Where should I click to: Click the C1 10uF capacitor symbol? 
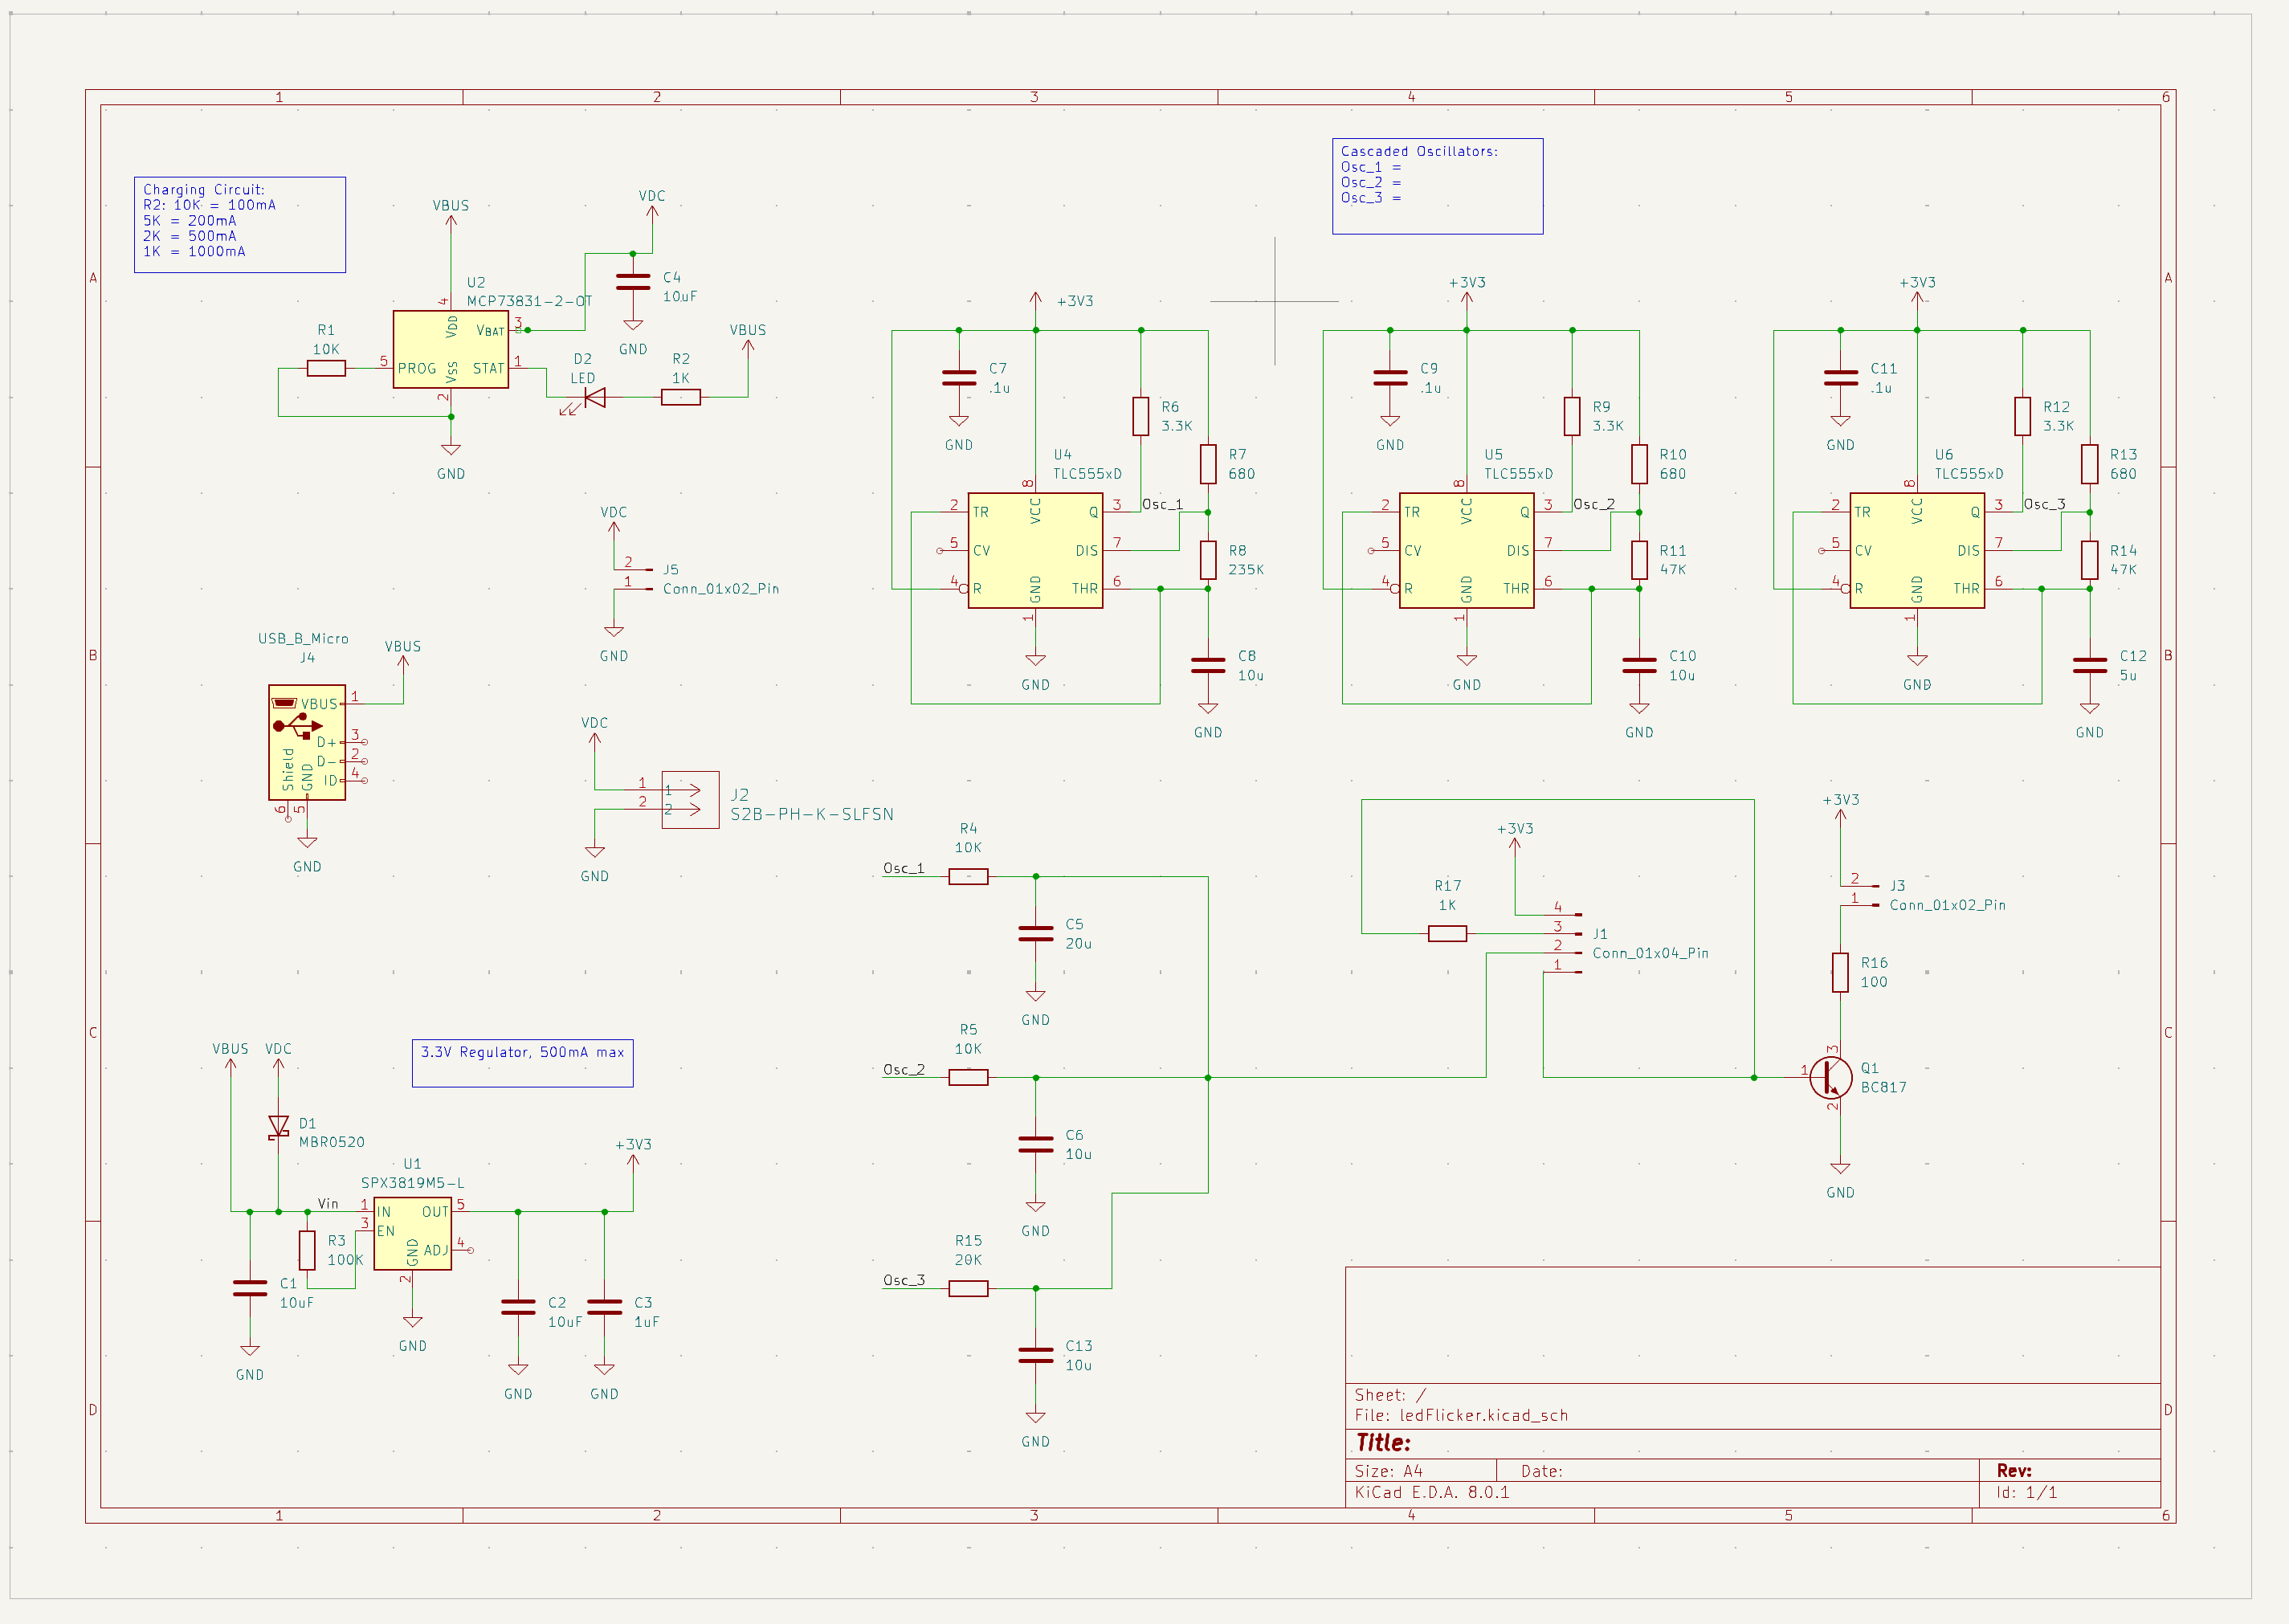pyautogui.click(x=250, y=1288)
